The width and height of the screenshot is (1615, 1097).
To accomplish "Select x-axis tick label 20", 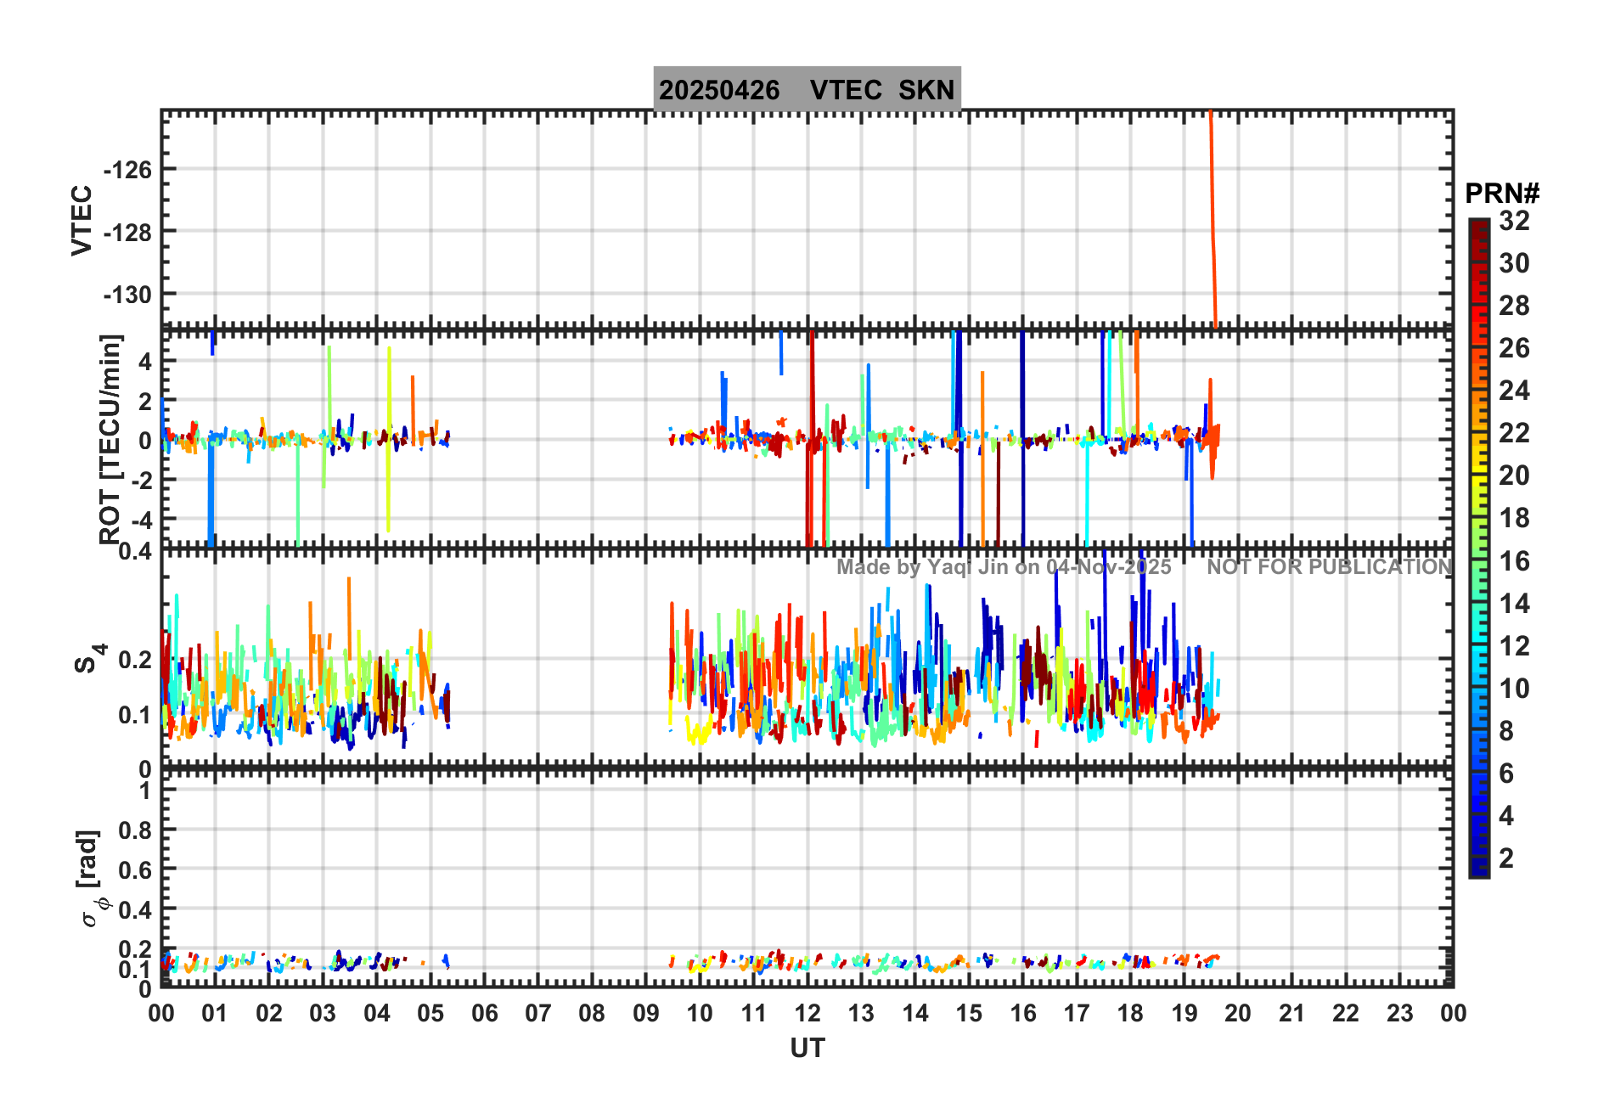I will (x=1237, y=1013).
